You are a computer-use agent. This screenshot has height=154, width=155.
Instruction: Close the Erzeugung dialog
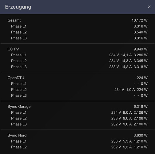pyautogui.click(x=149, y=7)
